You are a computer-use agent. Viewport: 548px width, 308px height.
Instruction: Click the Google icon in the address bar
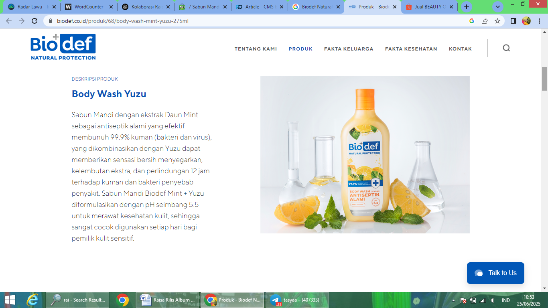[x=472, y=21]
